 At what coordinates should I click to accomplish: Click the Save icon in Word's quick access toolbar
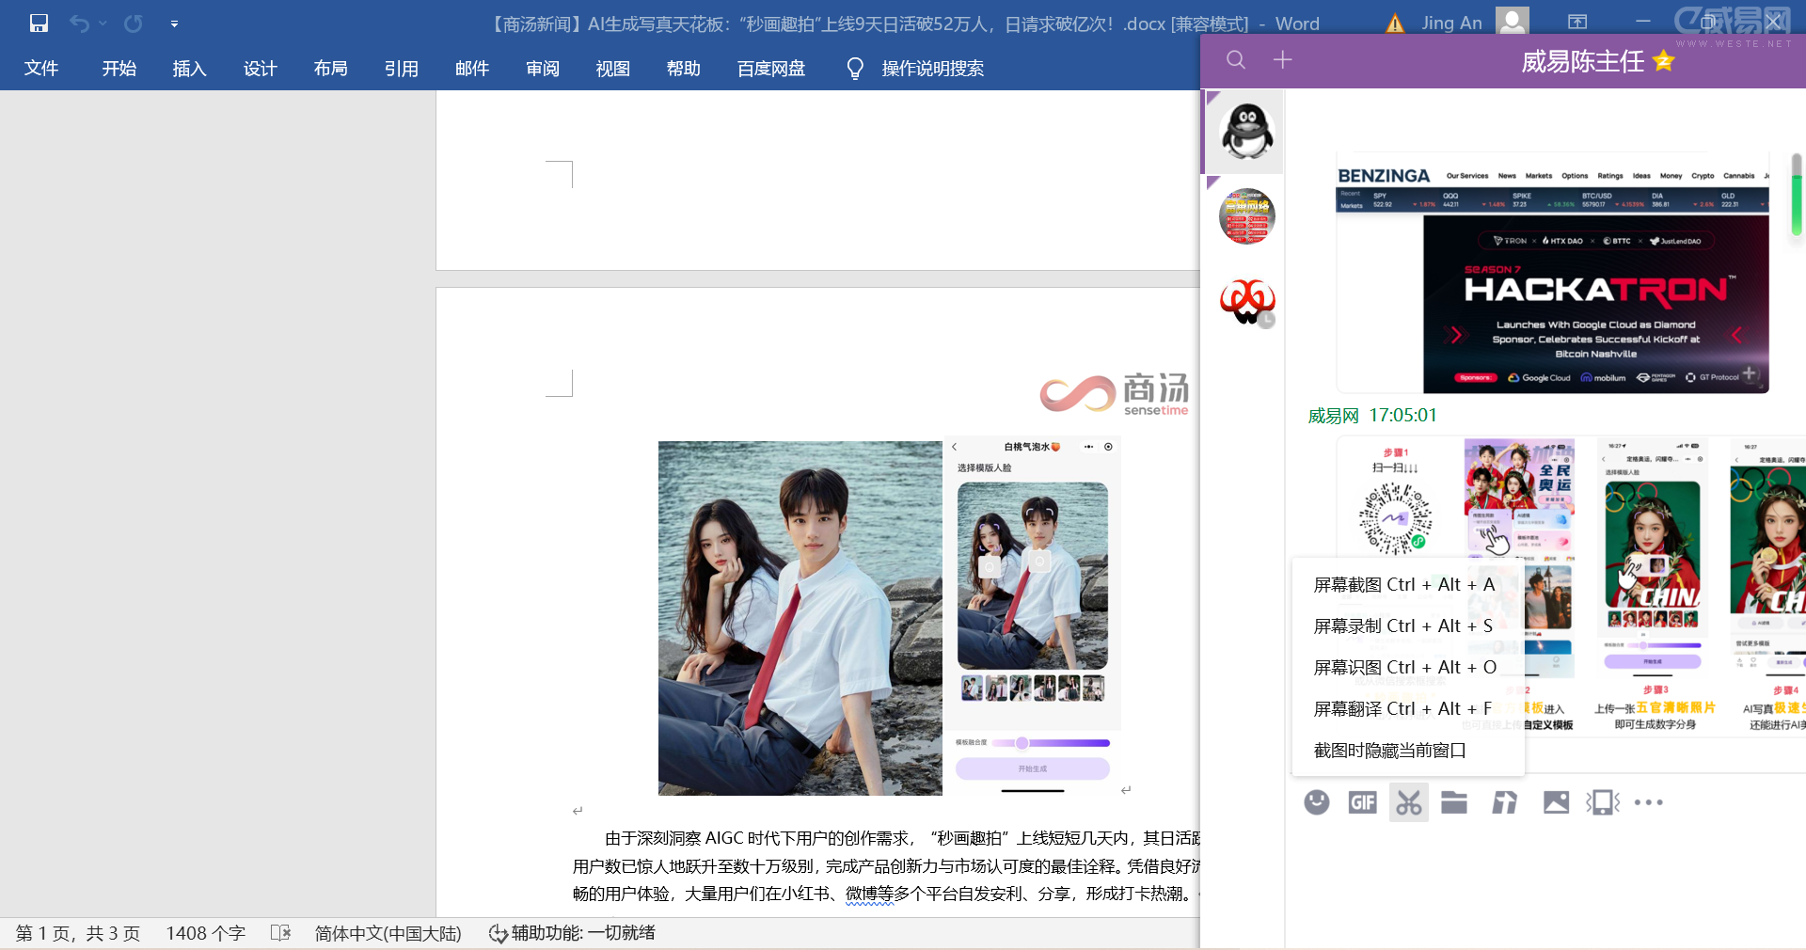pos(39,24)
